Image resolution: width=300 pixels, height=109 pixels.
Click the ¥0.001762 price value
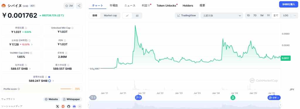pyautogui.click(x=20, y=15)
